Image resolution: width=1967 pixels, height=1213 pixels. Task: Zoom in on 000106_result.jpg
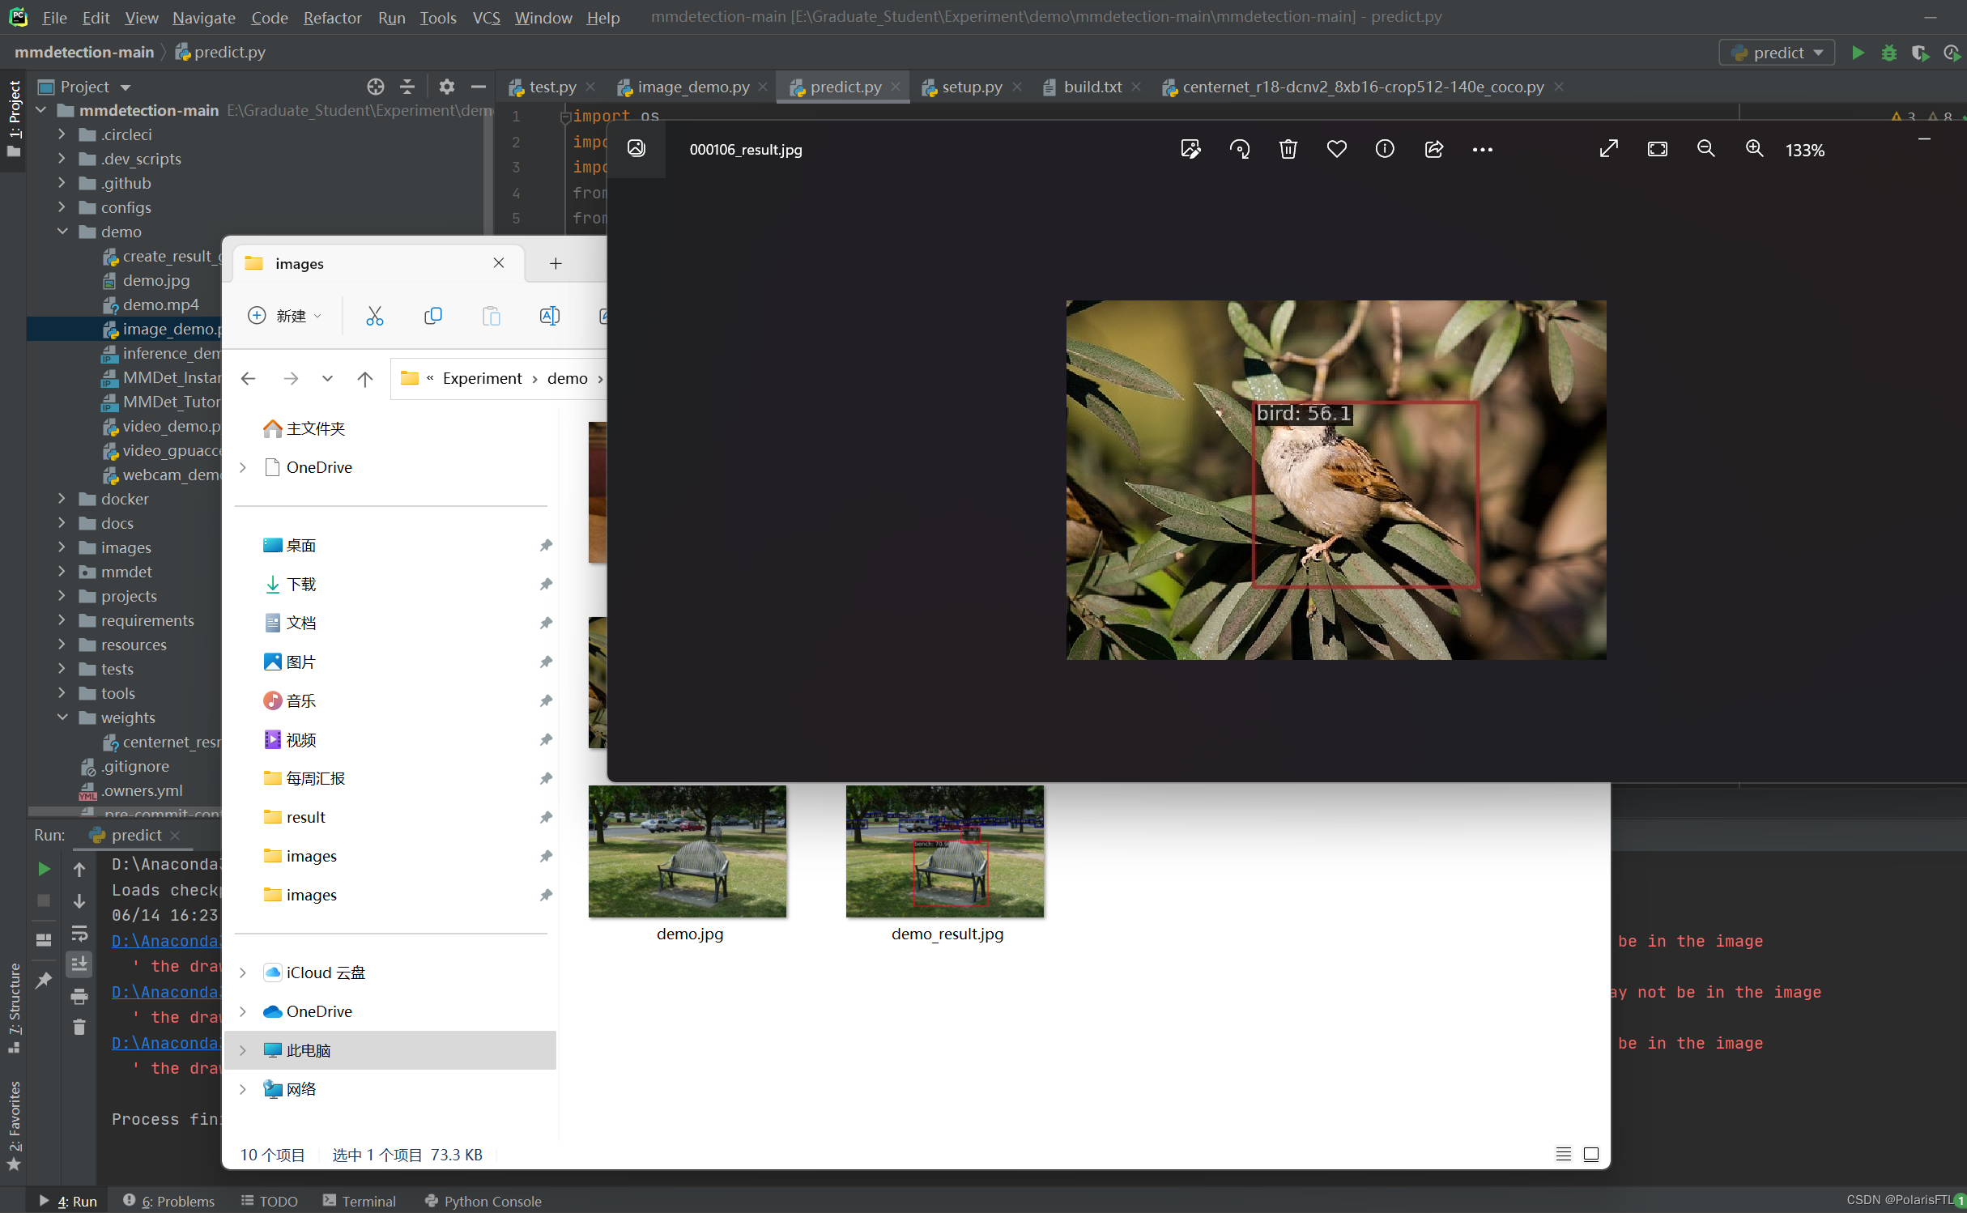(x=1754, y=150)
